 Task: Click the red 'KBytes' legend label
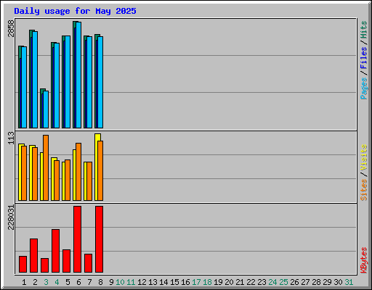tap(363, 260)
